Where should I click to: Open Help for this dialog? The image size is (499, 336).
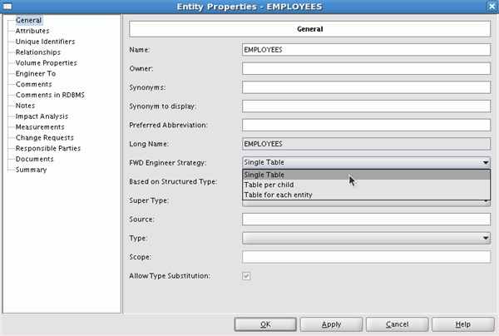point(463,324)
